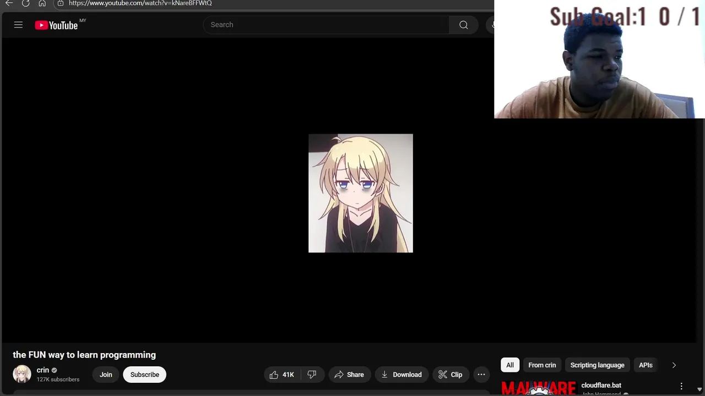Reload the page with refresh icon
705x396 pixels.
point(25,3)
